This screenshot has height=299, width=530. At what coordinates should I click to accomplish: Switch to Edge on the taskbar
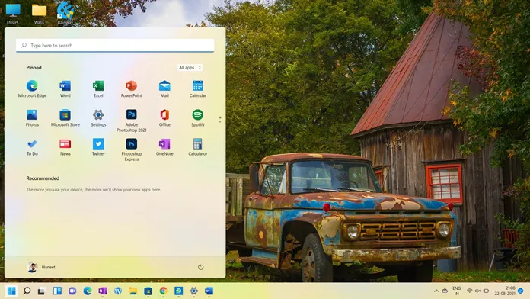pos(88,291)
